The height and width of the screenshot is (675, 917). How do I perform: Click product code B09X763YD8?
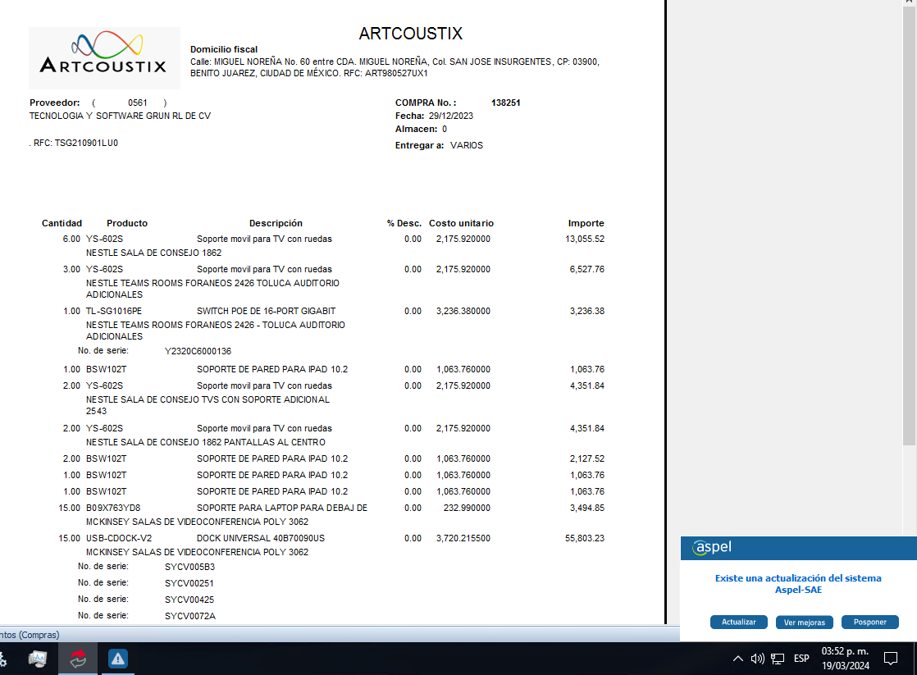click(x=113, y=508)
